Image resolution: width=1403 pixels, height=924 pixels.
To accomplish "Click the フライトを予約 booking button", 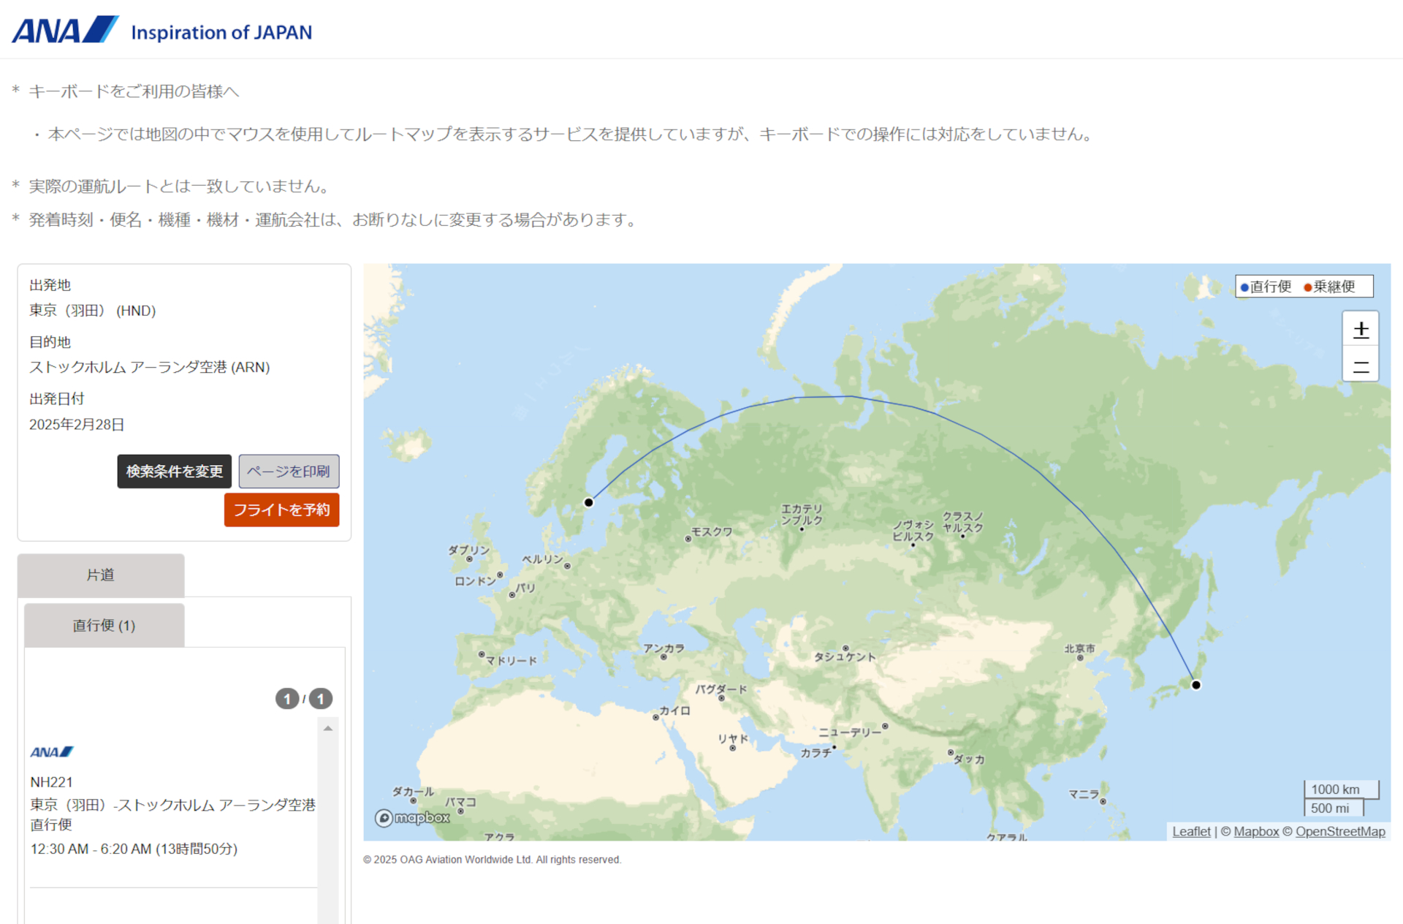I will click(281, 510).
